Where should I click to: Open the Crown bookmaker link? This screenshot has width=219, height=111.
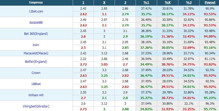point(36,73)
